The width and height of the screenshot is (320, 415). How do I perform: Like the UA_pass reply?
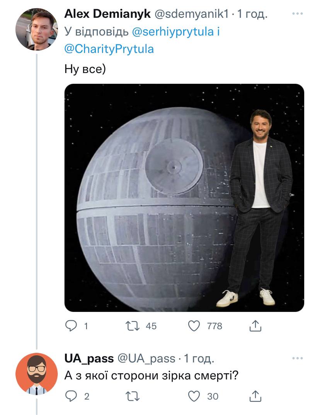coord(194,396)
